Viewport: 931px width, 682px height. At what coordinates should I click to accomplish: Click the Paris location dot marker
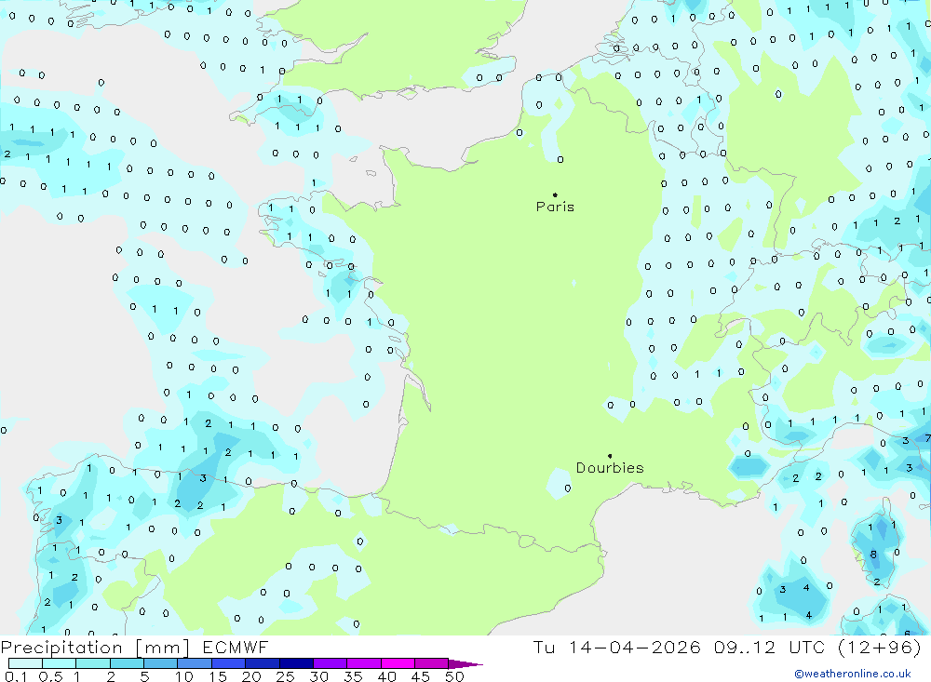(555, 194)
